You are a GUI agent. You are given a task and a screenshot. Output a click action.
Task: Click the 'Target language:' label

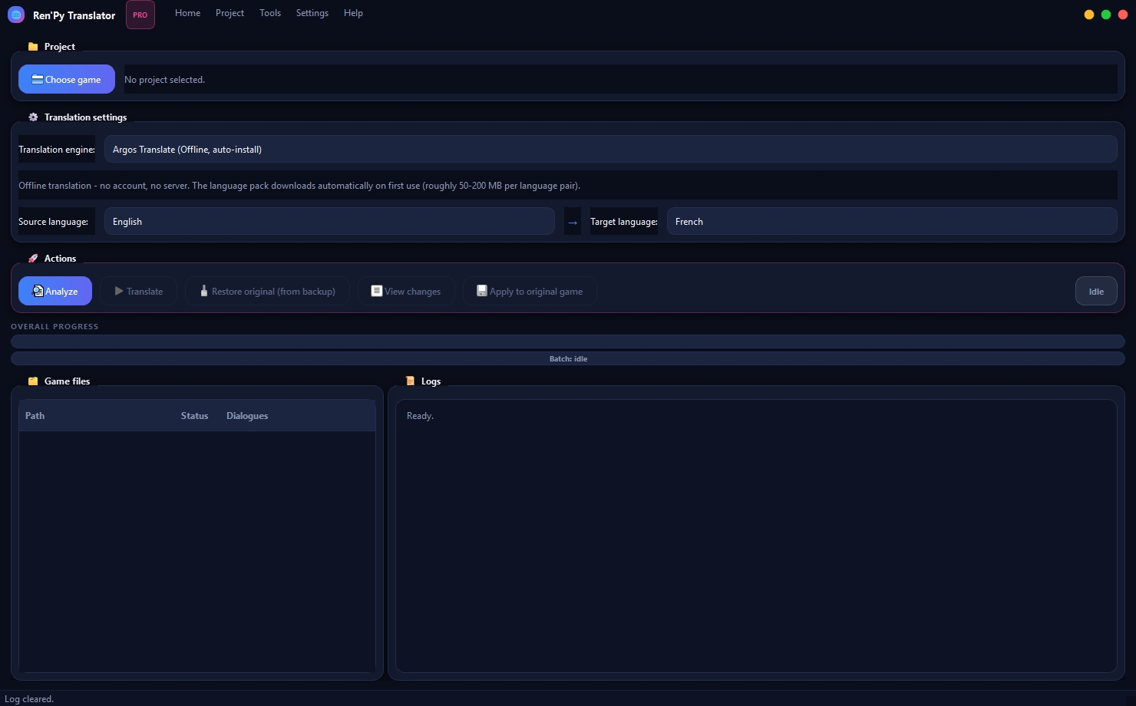(x=624, y=221)
